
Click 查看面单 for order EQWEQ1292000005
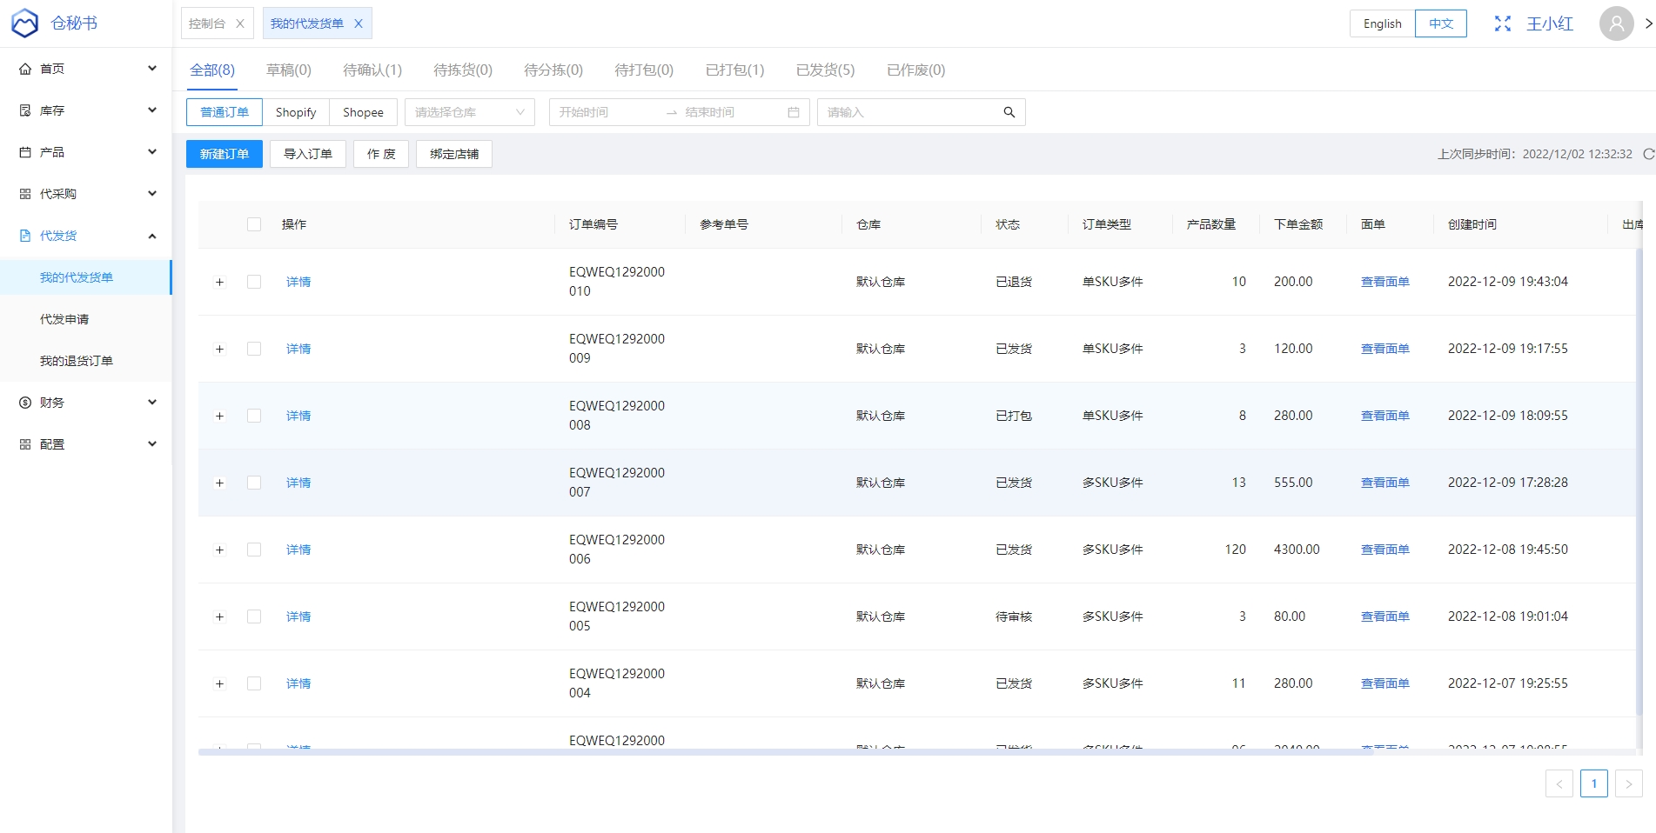pos(1385,616)
